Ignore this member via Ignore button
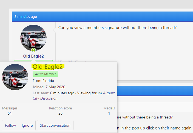 pyautogui.click(x=27, y=125)
